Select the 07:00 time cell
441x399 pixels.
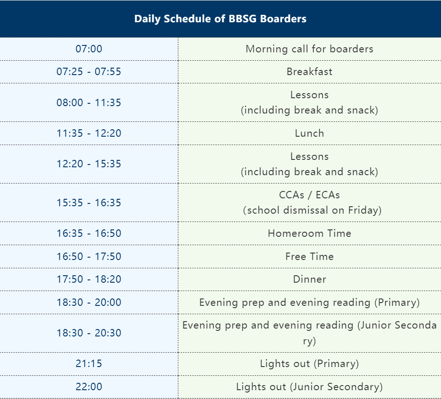click(x=89, y=49)
